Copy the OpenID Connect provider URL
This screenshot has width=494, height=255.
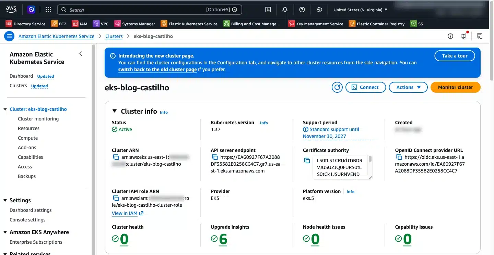(x=399, y=157)
